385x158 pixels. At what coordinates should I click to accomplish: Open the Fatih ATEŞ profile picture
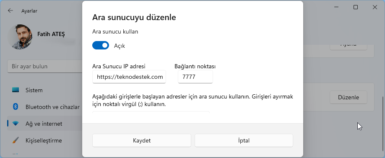pos(20,36)
